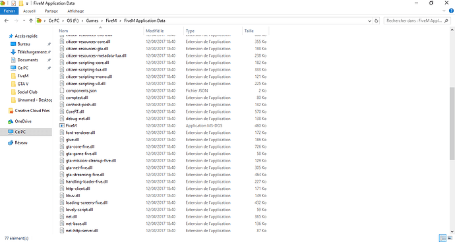Select gta-mission-cleanup-five.dll file icon
455x242 pixels.
[61, 160]
